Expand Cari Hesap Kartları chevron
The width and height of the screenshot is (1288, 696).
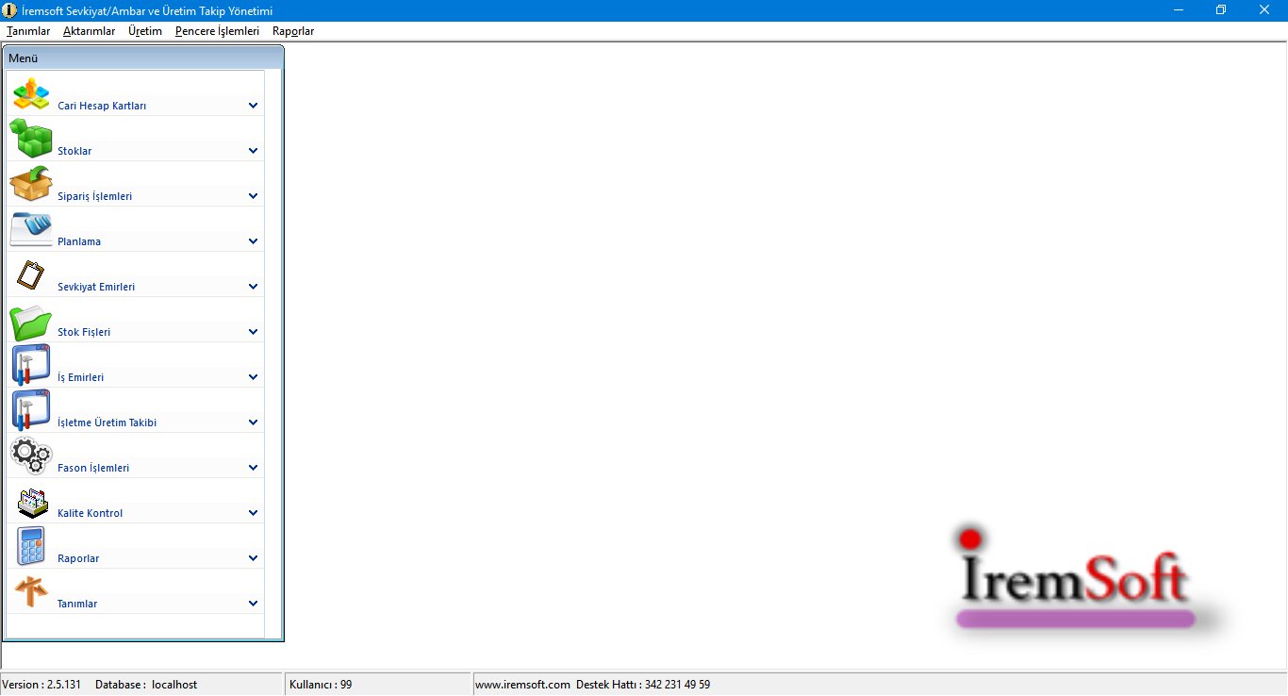tap(253, 106)
